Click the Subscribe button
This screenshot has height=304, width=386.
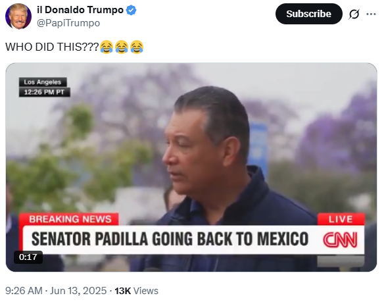308,14
